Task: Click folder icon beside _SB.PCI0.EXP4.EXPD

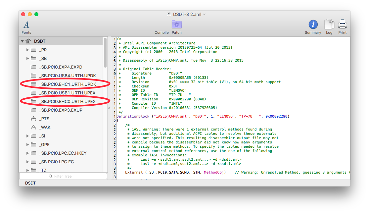Action: click(33, 67)
